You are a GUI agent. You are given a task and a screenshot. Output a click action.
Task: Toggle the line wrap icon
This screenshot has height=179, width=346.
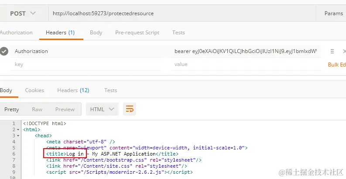tap(130, 109)
